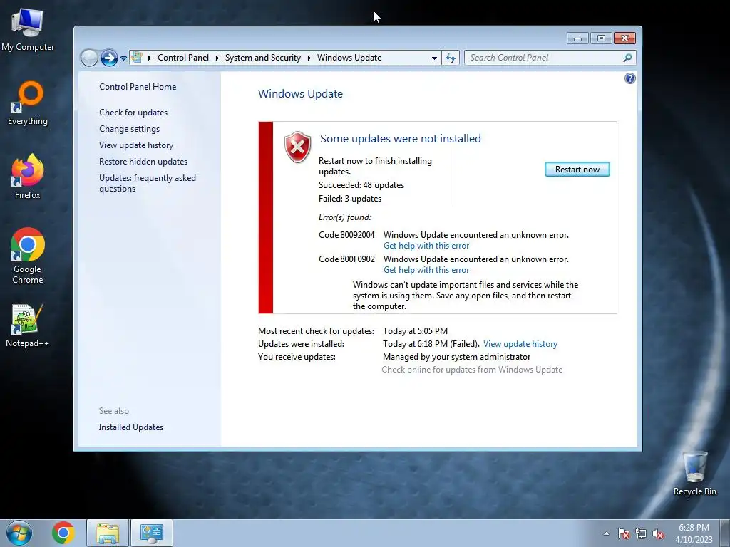Expand the root breadcrumb arrow before Control Panel
The image size is (730, 547).
point(150,58)
